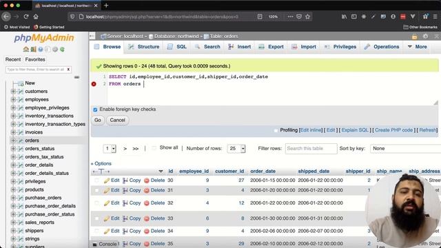Viewport: 441px width, 248px height.
Task: Switch to the Structure tab
Action: 144,47
